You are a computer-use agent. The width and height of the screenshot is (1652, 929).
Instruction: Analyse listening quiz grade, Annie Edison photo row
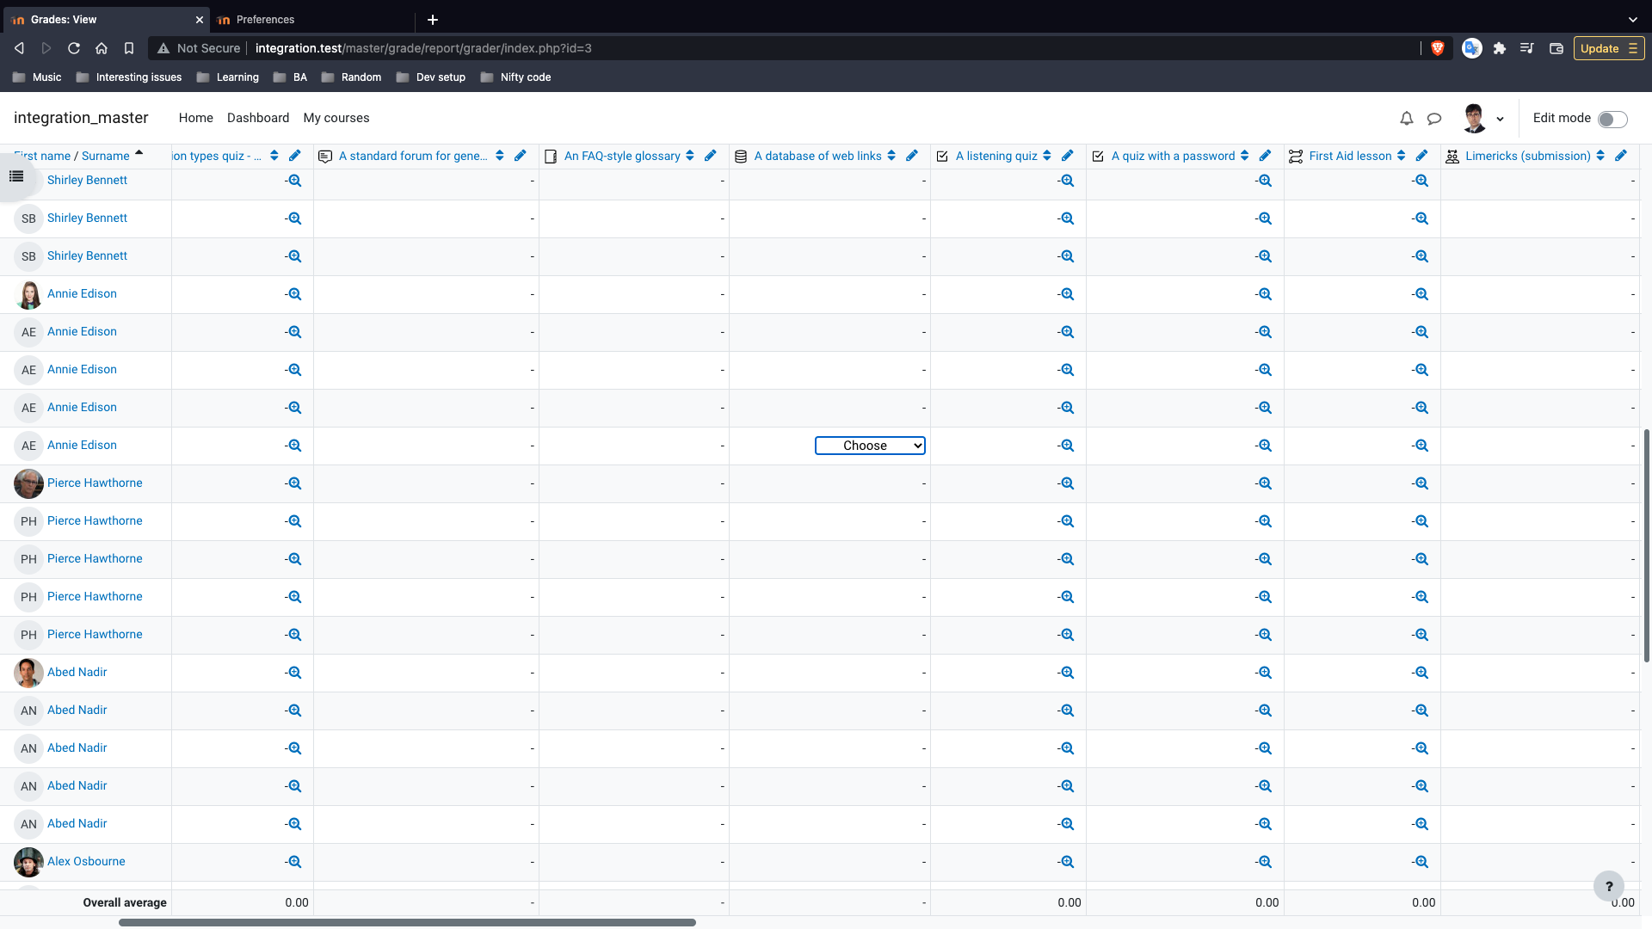1067,294
